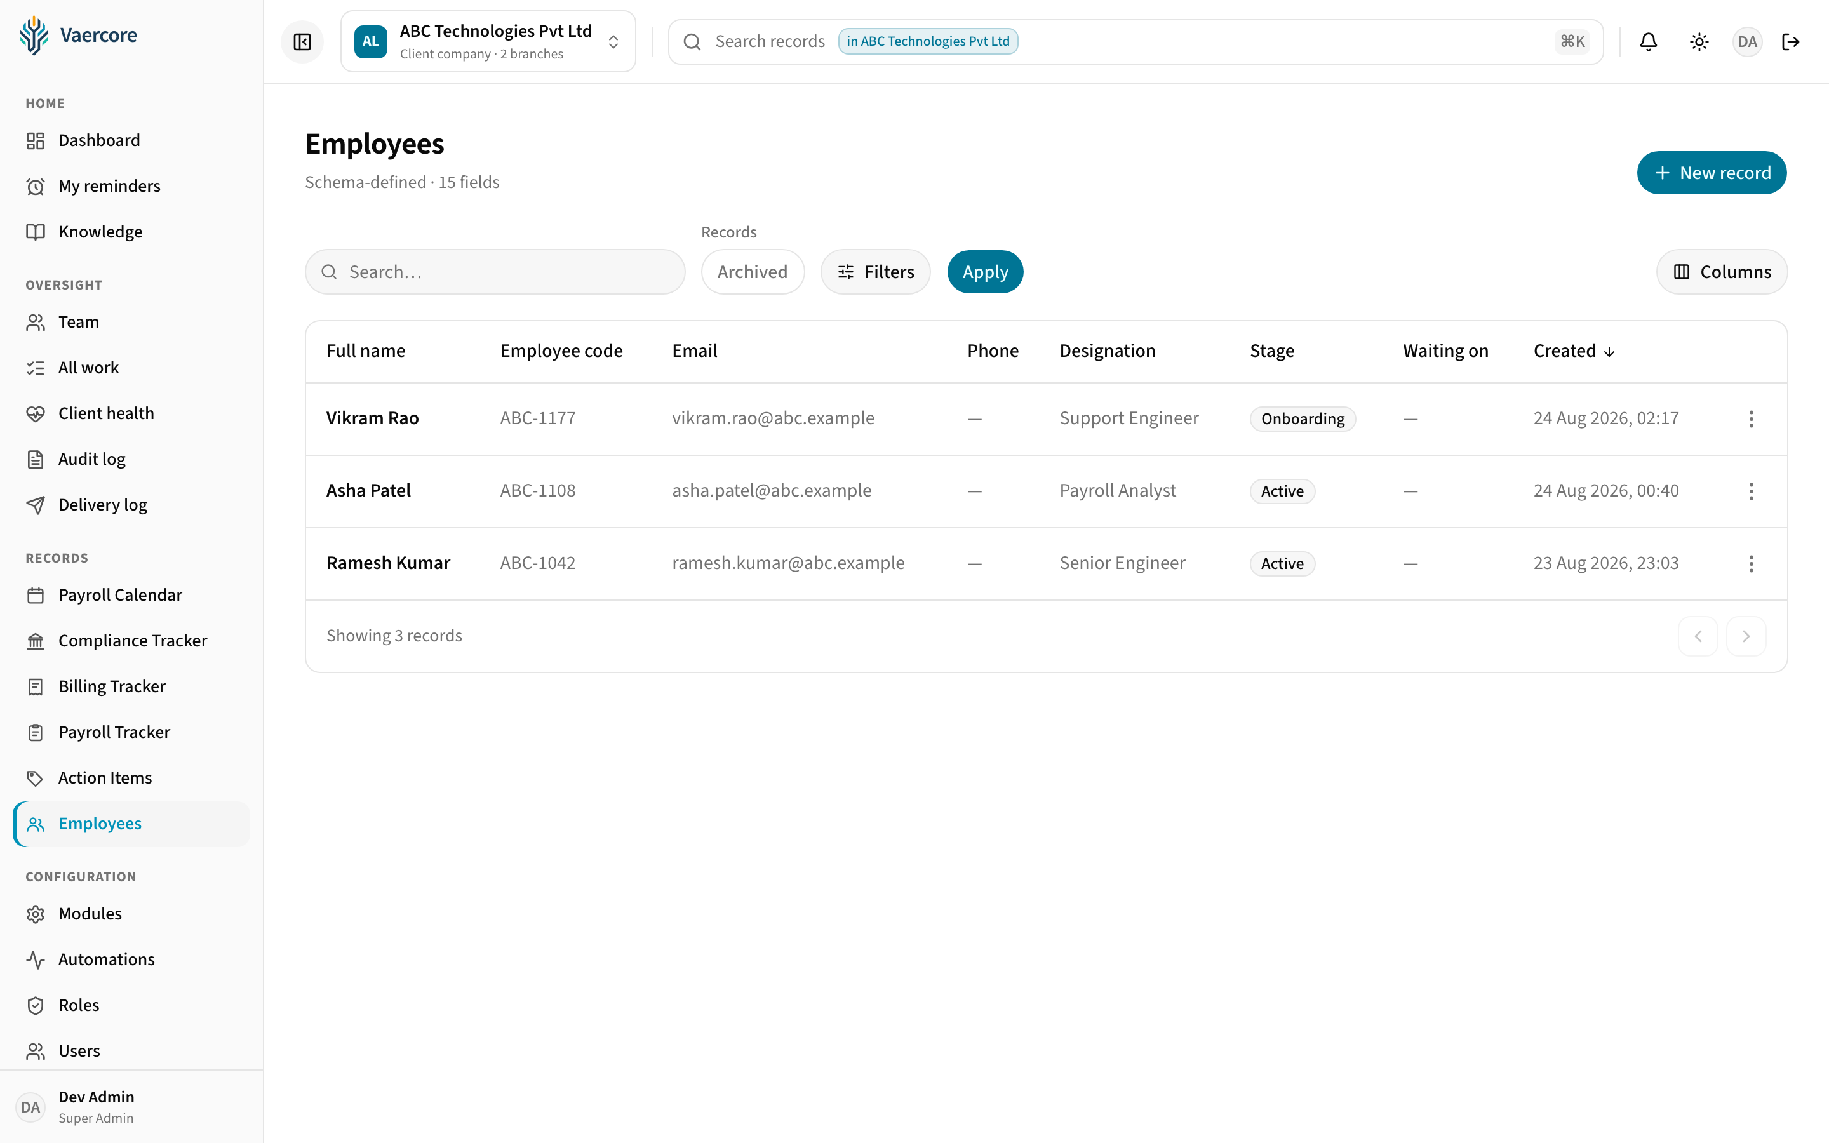Open Dashboard from sidebar

click(131, 140)
